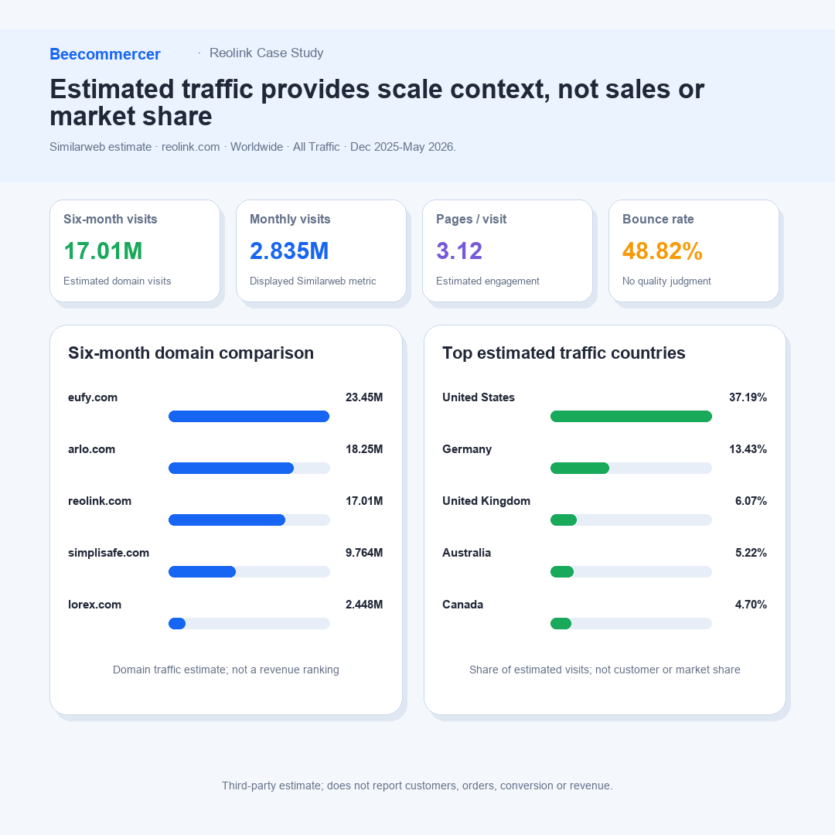
Task: Click the lorex.com row label
Action: [x=95, y=605]
